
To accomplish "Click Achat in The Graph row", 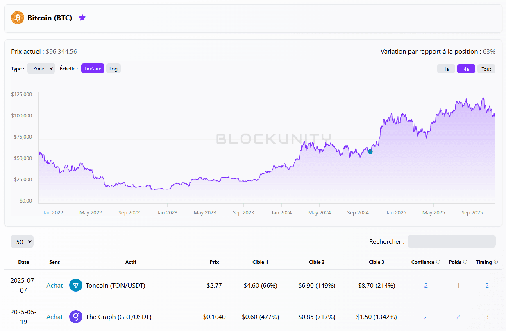I will (x=54, y=317).
